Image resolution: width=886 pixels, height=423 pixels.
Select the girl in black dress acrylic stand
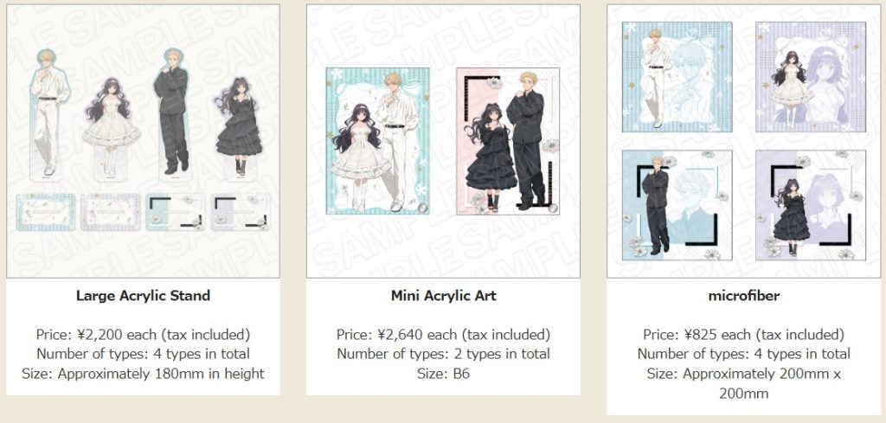pos(239,127)
